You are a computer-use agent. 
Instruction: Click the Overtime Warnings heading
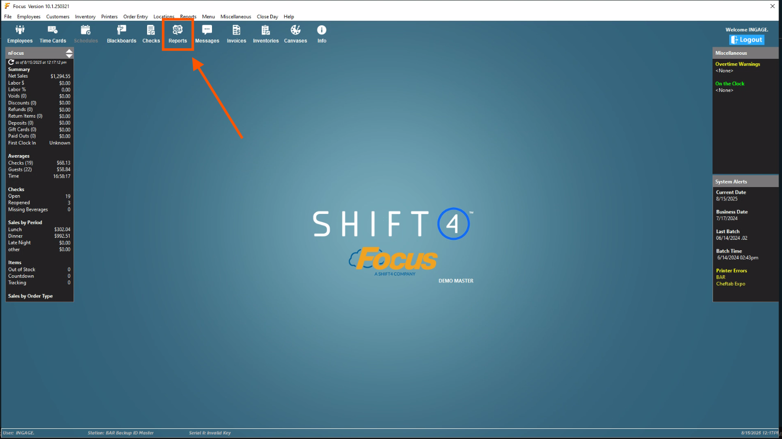click(x=737, y=64)
